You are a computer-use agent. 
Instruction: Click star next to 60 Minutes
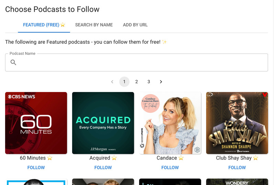pos(50,158)
